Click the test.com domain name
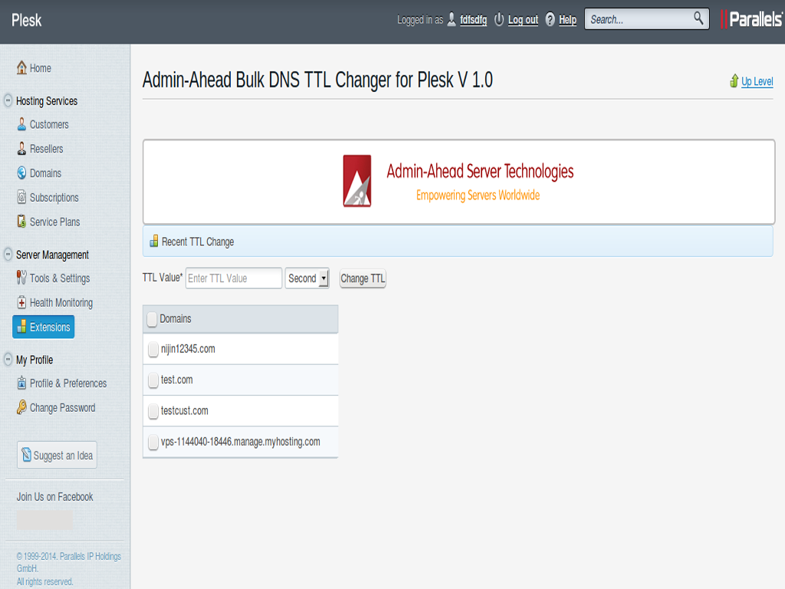Image resolution: width=785 pixels, height=589 pixels. pos(177,380)
